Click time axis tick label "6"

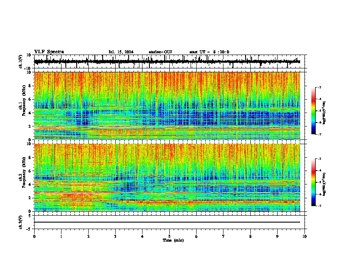coord(196,236)
